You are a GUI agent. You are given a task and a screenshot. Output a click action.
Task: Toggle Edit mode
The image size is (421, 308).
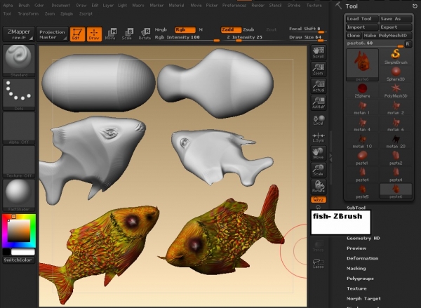(x=77, y=34)
